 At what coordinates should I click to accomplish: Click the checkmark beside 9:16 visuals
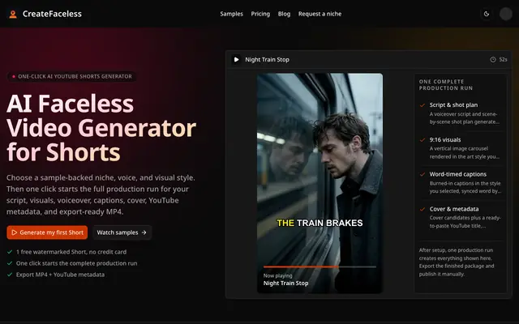point(422,140)
